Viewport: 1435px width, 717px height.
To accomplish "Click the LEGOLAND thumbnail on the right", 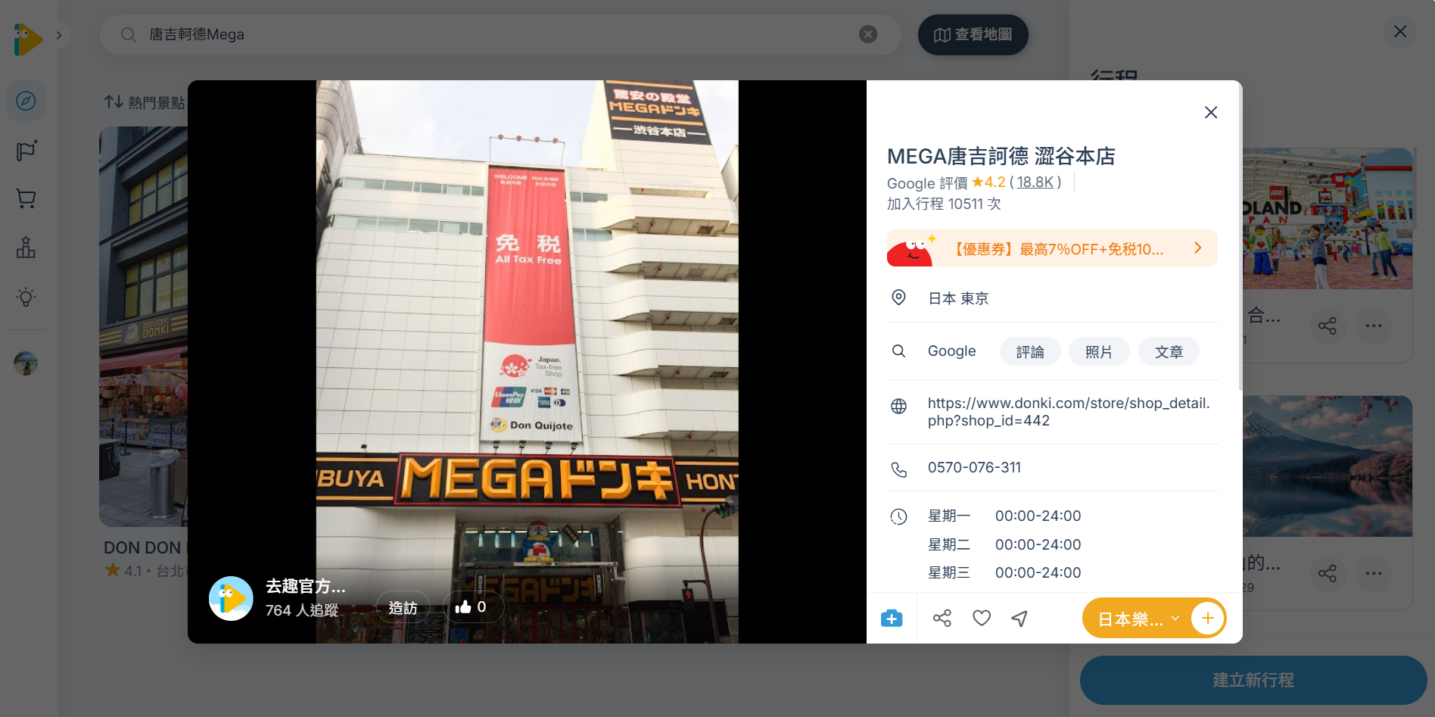I will [x=1328, y=218].
